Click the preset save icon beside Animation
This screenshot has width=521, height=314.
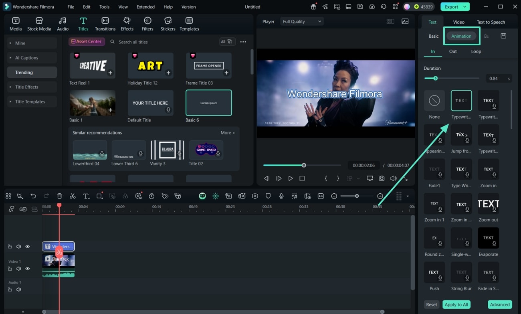tap(503, 36)
